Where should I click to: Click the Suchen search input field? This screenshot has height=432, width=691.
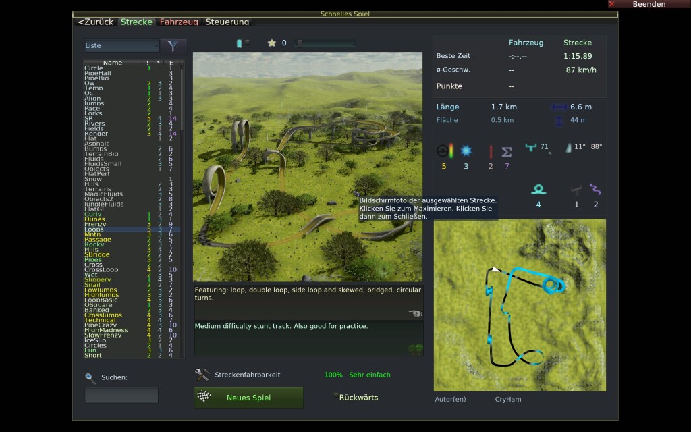coord(121,395)
